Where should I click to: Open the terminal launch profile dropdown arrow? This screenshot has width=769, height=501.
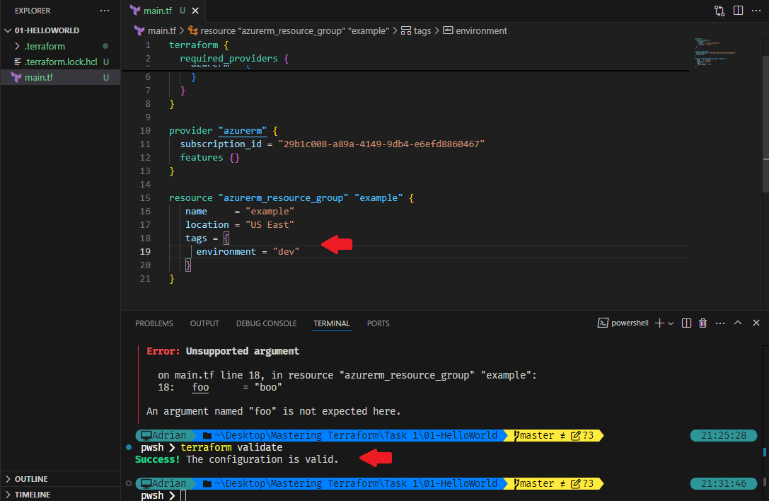click(671, 323)
